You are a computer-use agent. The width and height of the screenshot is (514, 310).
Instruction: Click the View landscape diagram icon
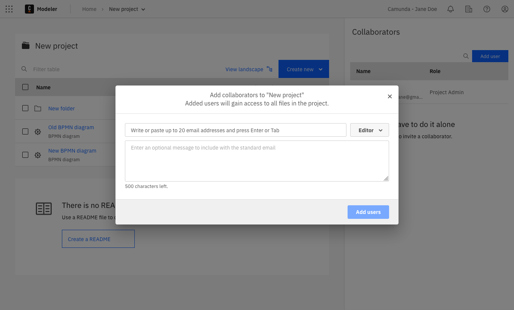click(x=269, y=69)
